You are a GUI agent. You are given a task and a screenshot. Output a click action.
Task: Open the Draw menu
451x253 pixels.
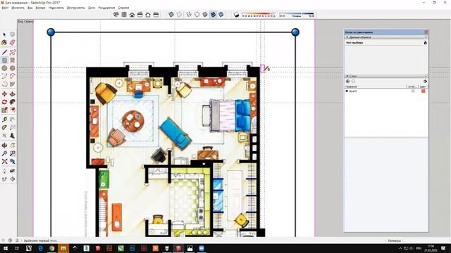pyautogui.click(x=56, y=8)
